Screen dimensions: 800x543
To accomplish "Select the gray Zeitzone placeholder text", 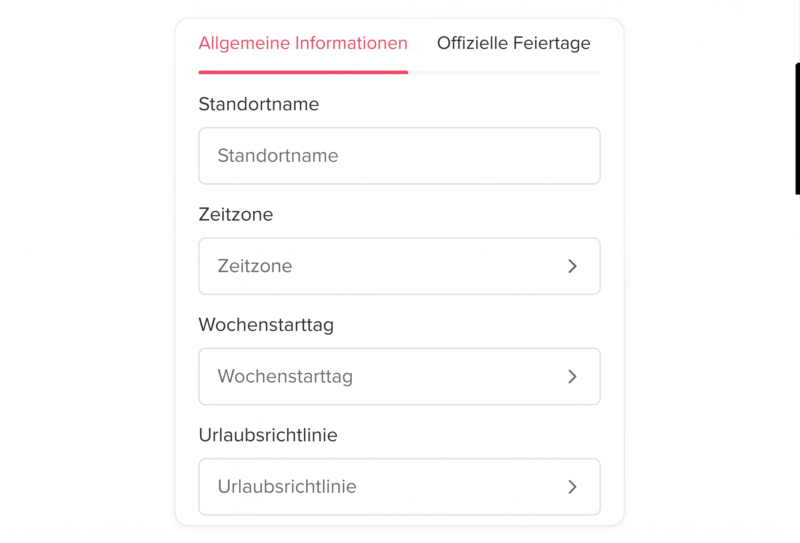I will pos(255,266).
